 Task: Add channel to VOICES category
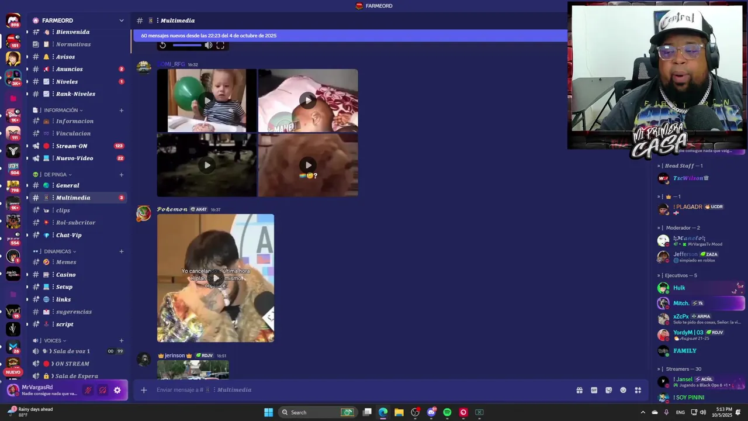[122, 340]
